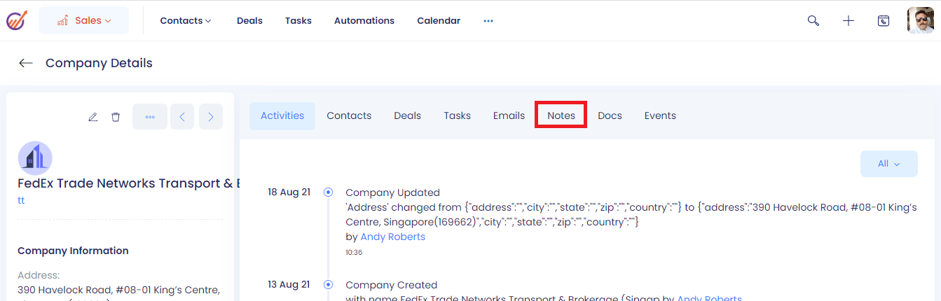Image resolution: width=941 pixels, height=301 pixels.
Task: Open Tasks in top navigation
Action: 298,20
